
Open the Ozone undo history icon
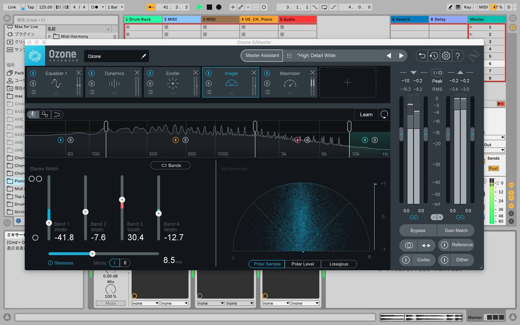(434, 55)
